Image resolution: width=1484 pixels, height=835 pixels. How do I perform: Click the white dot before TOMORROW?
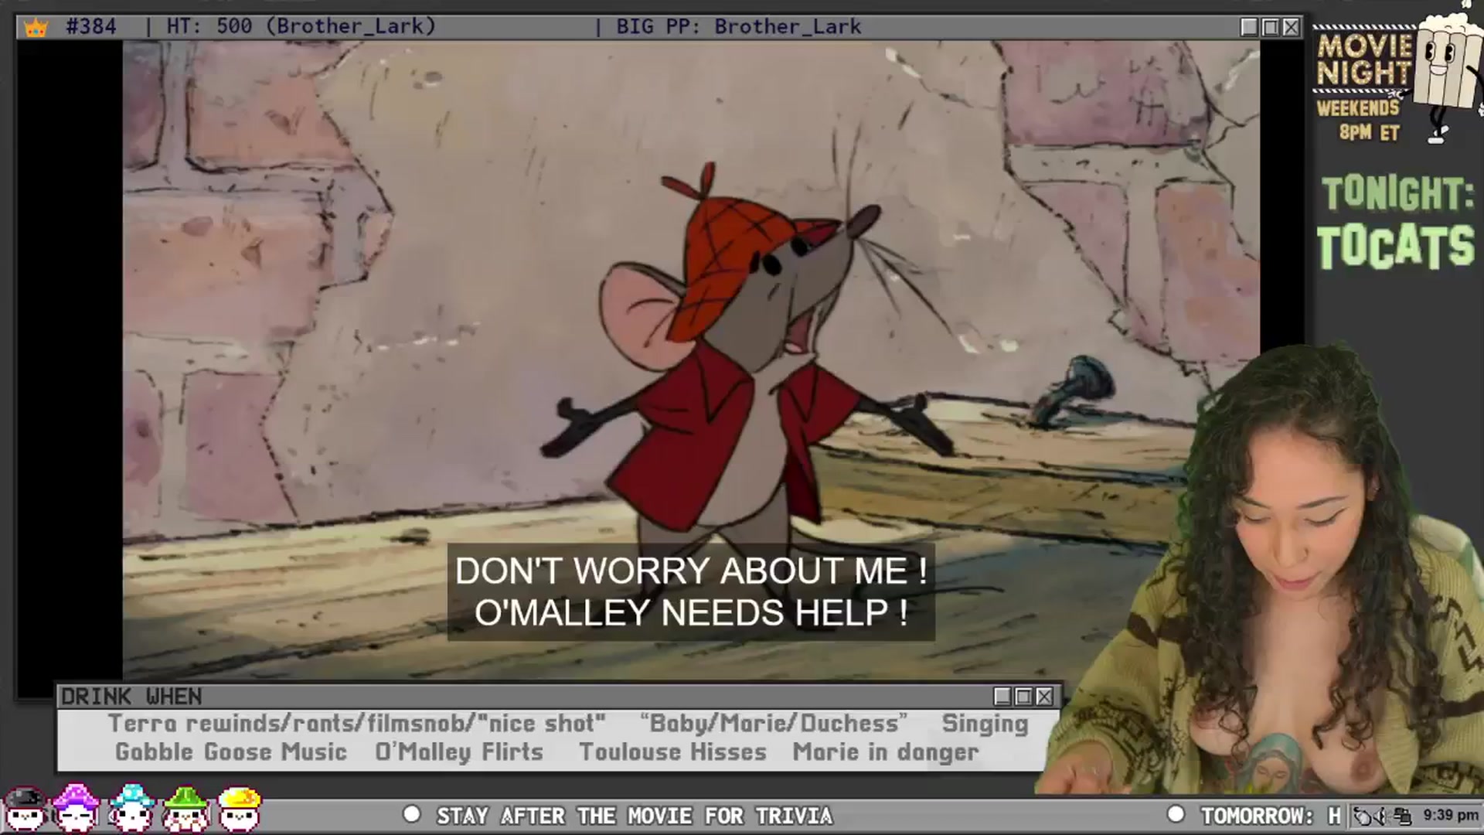tap(1176, 814)
